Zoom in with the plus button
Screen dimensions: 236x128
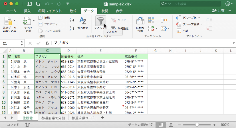(214, 125)
